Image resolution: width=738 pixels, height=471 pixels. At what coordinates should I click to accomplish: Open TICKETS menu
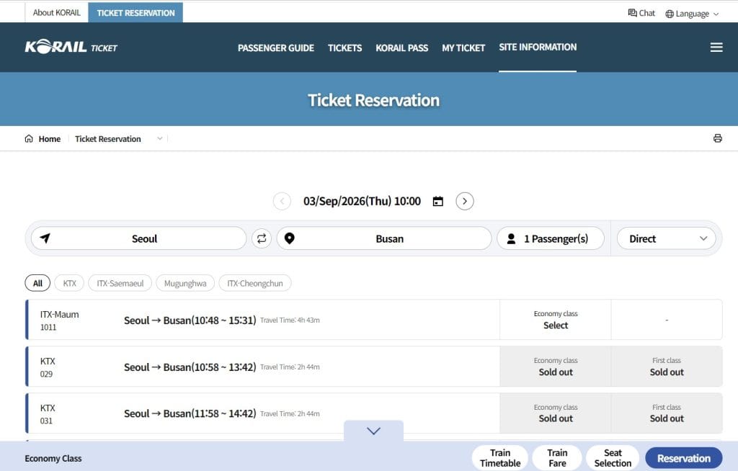click(x=345, y=48)
